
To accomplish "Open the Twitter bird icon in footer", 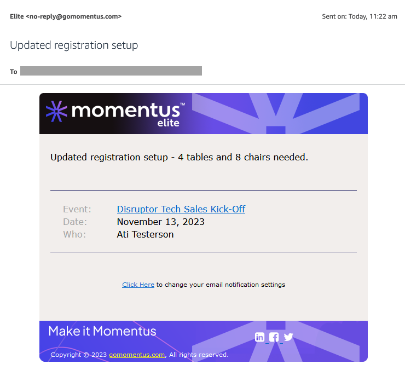I will point(288,337).
